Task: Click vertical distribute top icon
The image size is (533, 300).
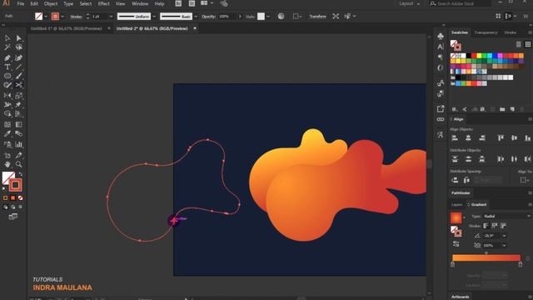Action: [455, 159]
